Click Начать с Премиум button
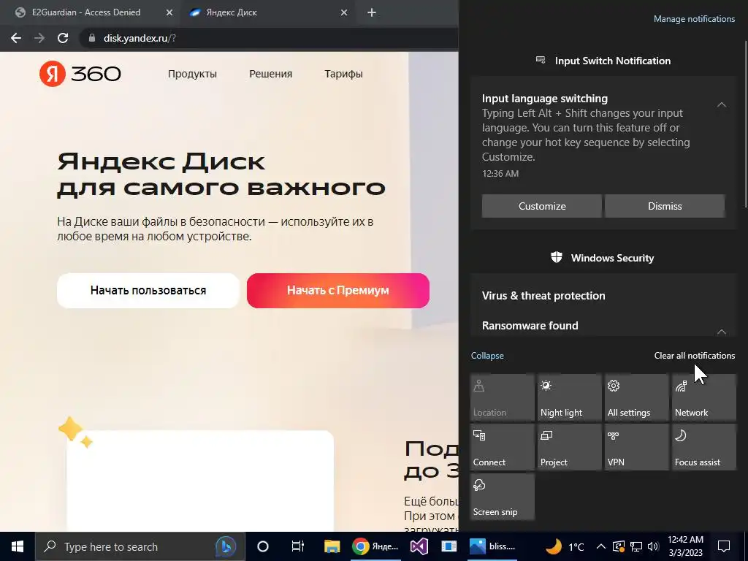Viewport: 748px width, 561px height. tap(337, 291)
